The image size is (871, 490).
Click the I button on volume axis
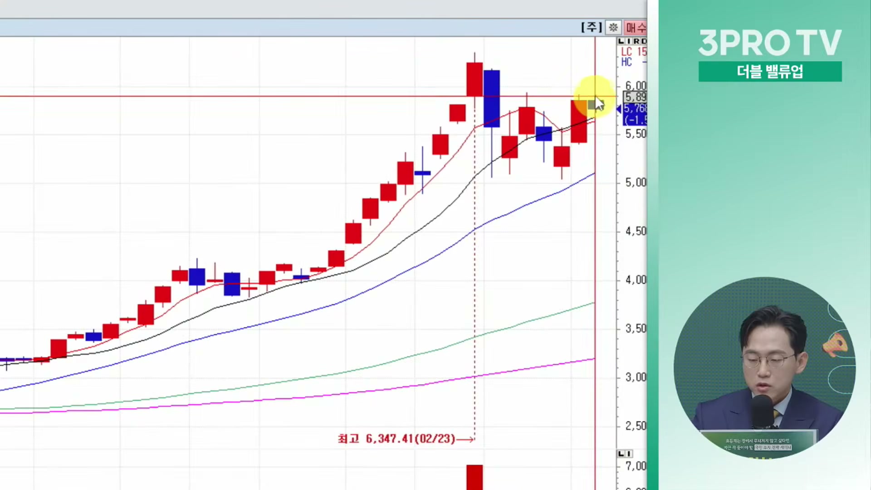629,454
